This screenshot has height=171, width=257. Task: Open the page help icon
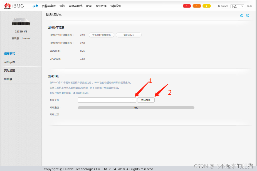[248, 15]
